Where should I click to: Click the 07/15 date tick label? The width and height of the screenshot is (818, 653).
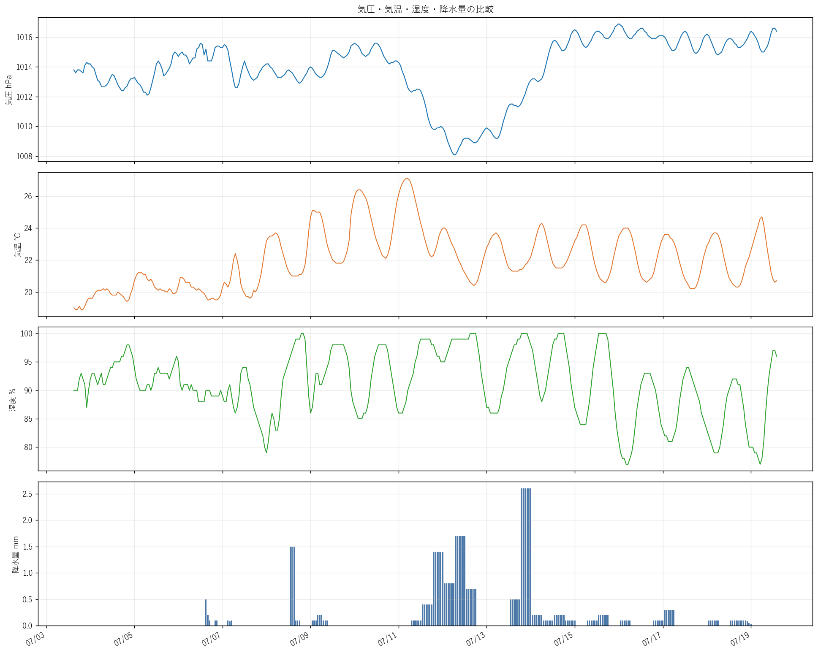point(563,639)
